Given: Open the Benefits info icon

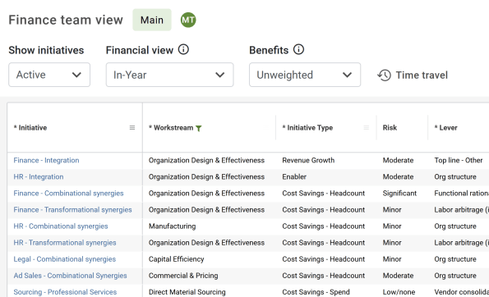Looking at the screenshot, I should click(298, 49).
